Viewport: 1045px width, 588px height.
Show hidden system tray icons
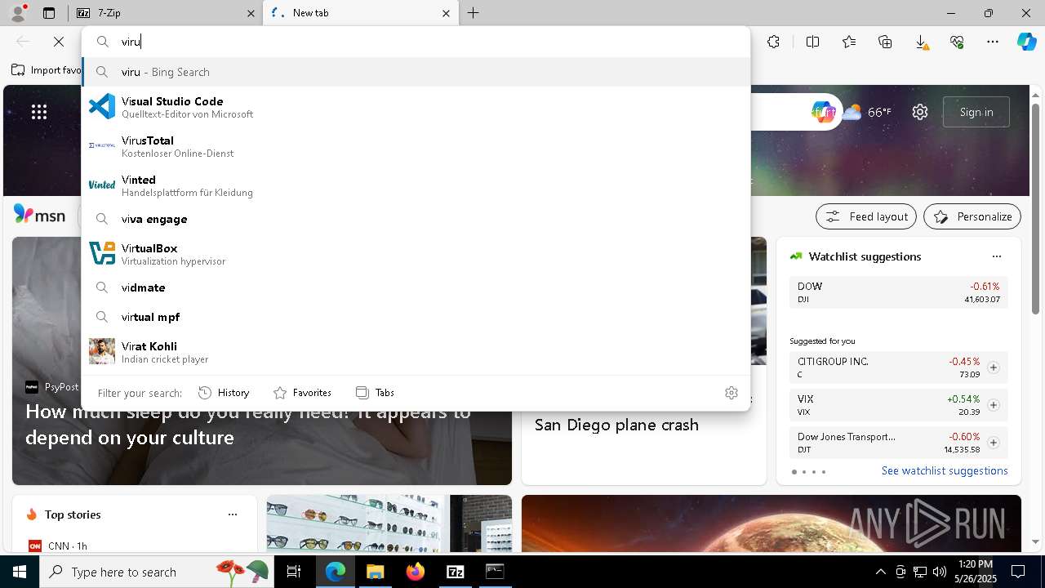click(x=880, y=572)
